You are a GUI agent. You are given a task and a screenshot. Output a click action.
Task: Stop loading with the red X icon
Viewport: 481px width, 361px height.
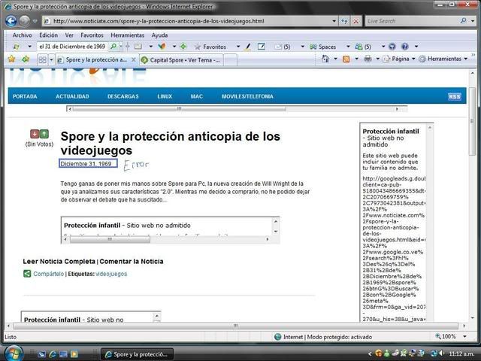(355, 21)
